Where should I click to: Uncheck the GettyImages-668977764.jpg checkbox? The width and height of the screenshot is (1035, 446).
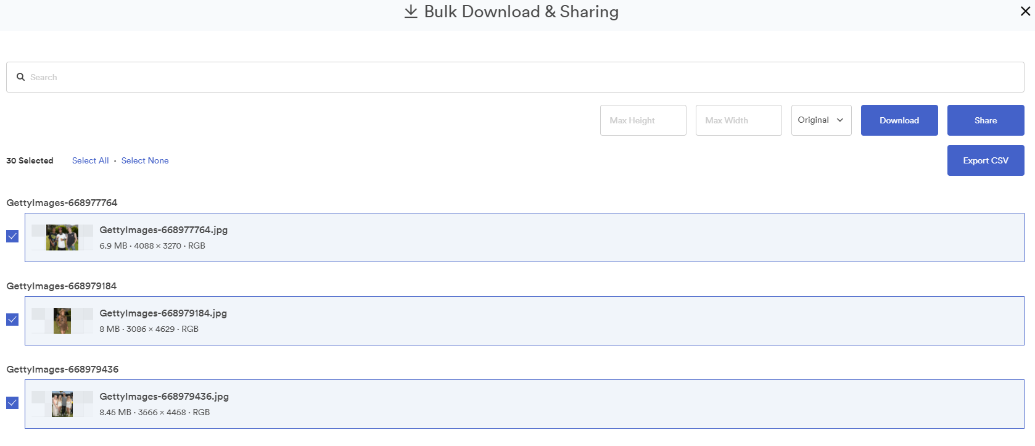click(12, 236)
